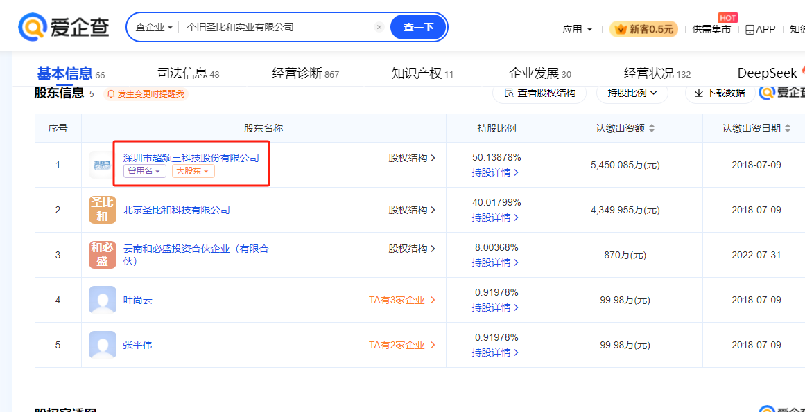Click 叶尚云's profile avatar
The image size is (805, 412).
click(102, 300)
